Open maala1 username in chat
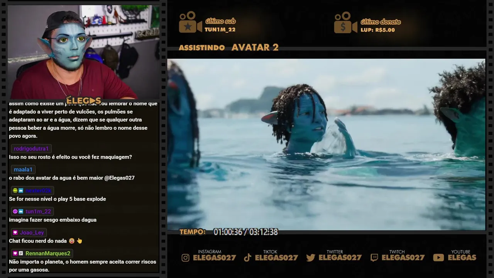The width and height of the screenshot is (494, 278). 23,170
